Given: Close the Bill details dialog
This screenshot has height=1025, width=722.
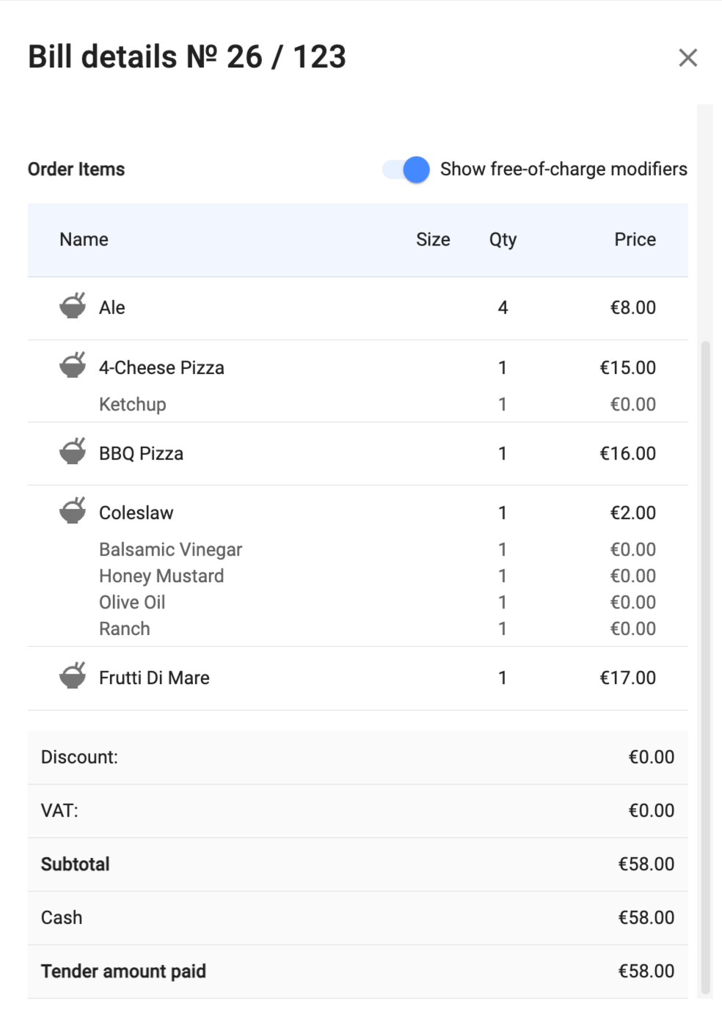Looking at the screenshot, I should click(x=688, y=57).
